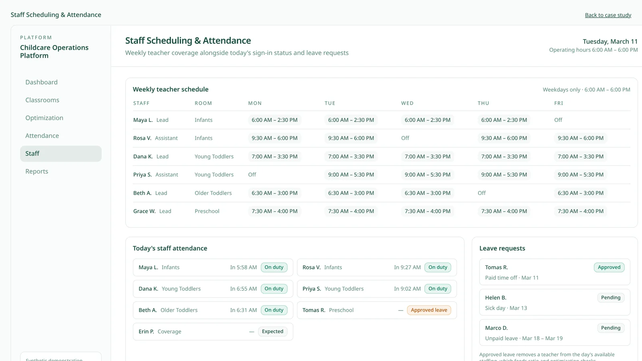Click Maya L.'s Friday Off cell

click(x=558, y=120)
